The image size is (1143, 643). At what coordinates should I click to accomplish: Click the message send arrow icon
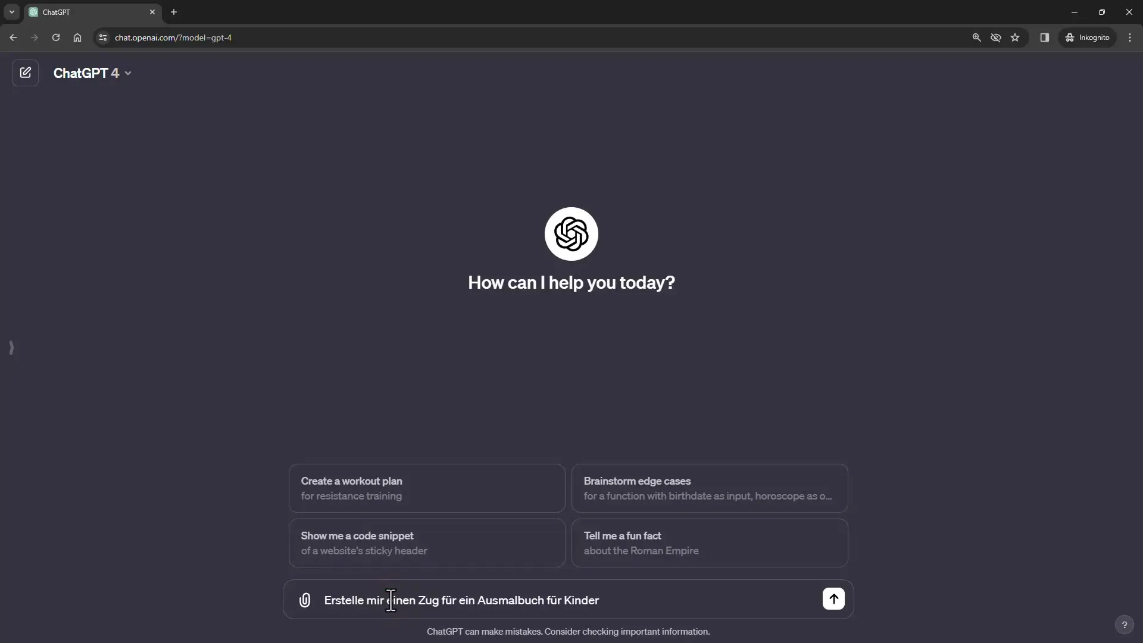click(x=833, y=599)
